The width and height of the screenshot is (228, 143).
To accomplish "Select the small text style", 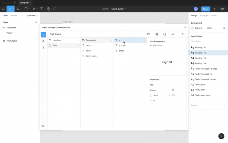I will point(130,51).
